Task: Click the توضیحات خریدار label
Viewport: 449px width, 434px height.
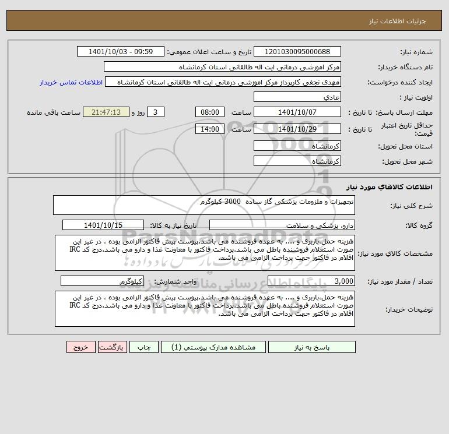Action: [x=409, y=309]
